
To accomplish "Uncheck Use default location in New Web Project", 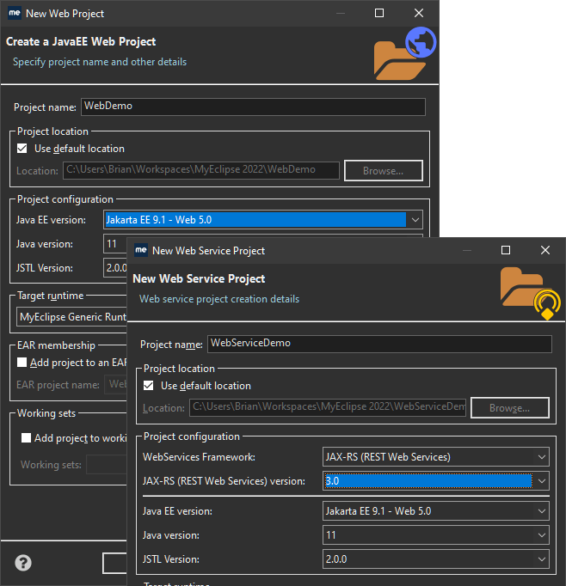I will coord(22,149).
